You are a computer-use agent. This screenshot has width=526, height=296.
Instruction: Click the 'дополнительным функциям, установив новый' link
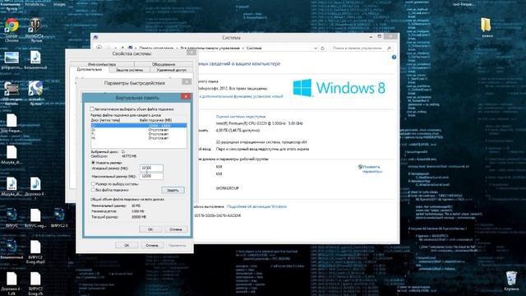242,96
